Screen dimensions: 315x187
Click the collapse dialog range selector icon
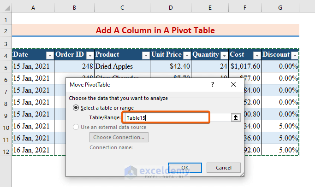click(236, 117)
